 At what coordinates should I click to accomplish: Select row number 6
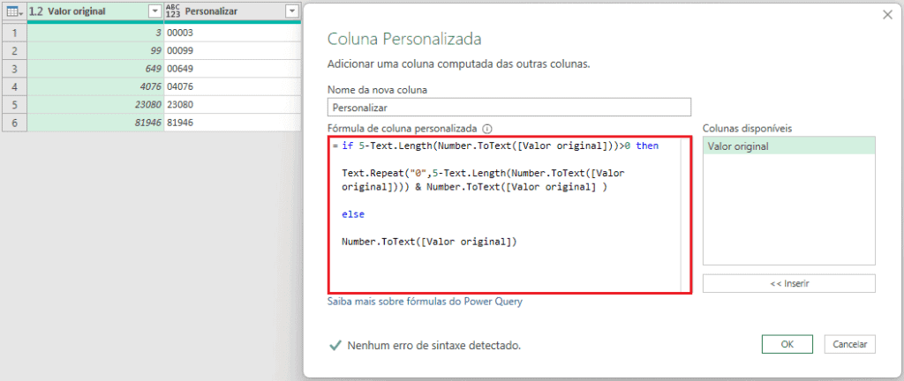[x=14, y=123]
